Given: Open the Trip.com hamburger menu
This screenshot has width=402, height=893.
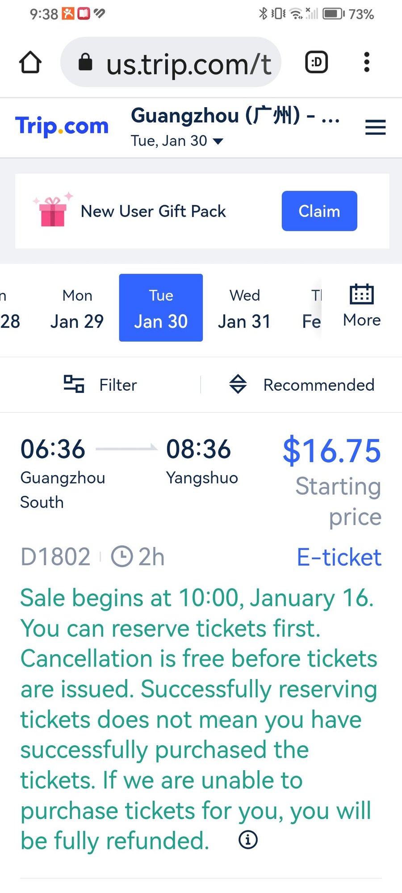Looking at the screenshot, I should 375,128.
